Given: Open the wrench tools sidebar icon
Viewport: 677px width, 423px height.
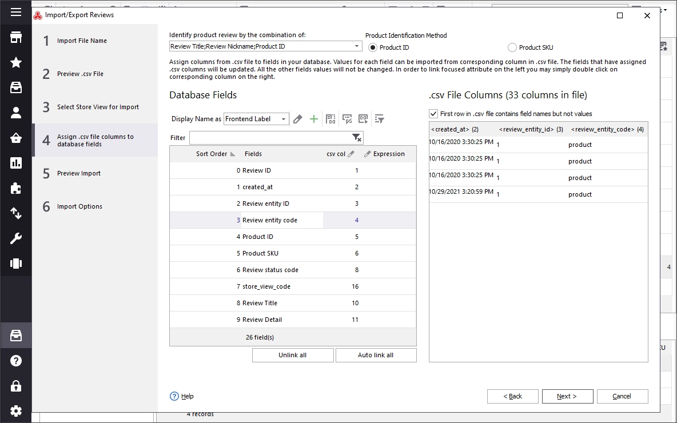Looking at the screenshot, I should pos(16,238).
